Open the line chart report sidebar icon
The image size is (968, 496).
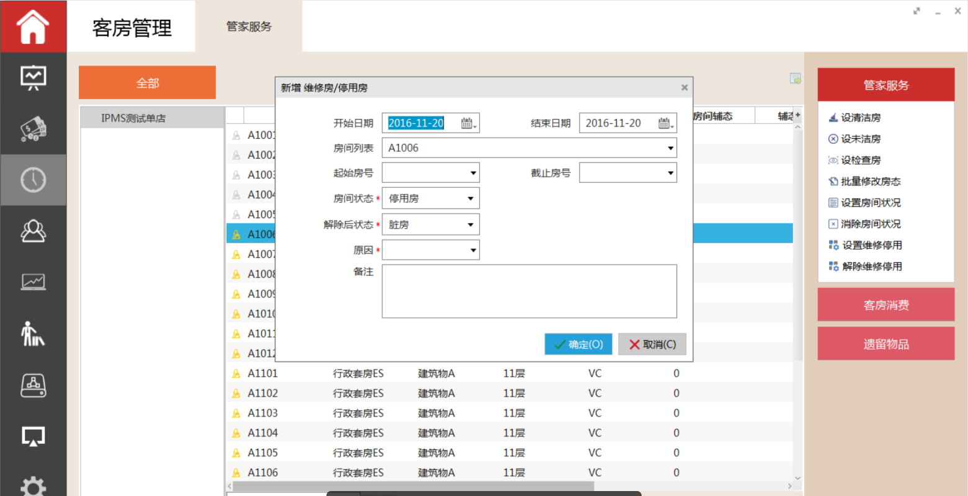[x=33, y=282]
